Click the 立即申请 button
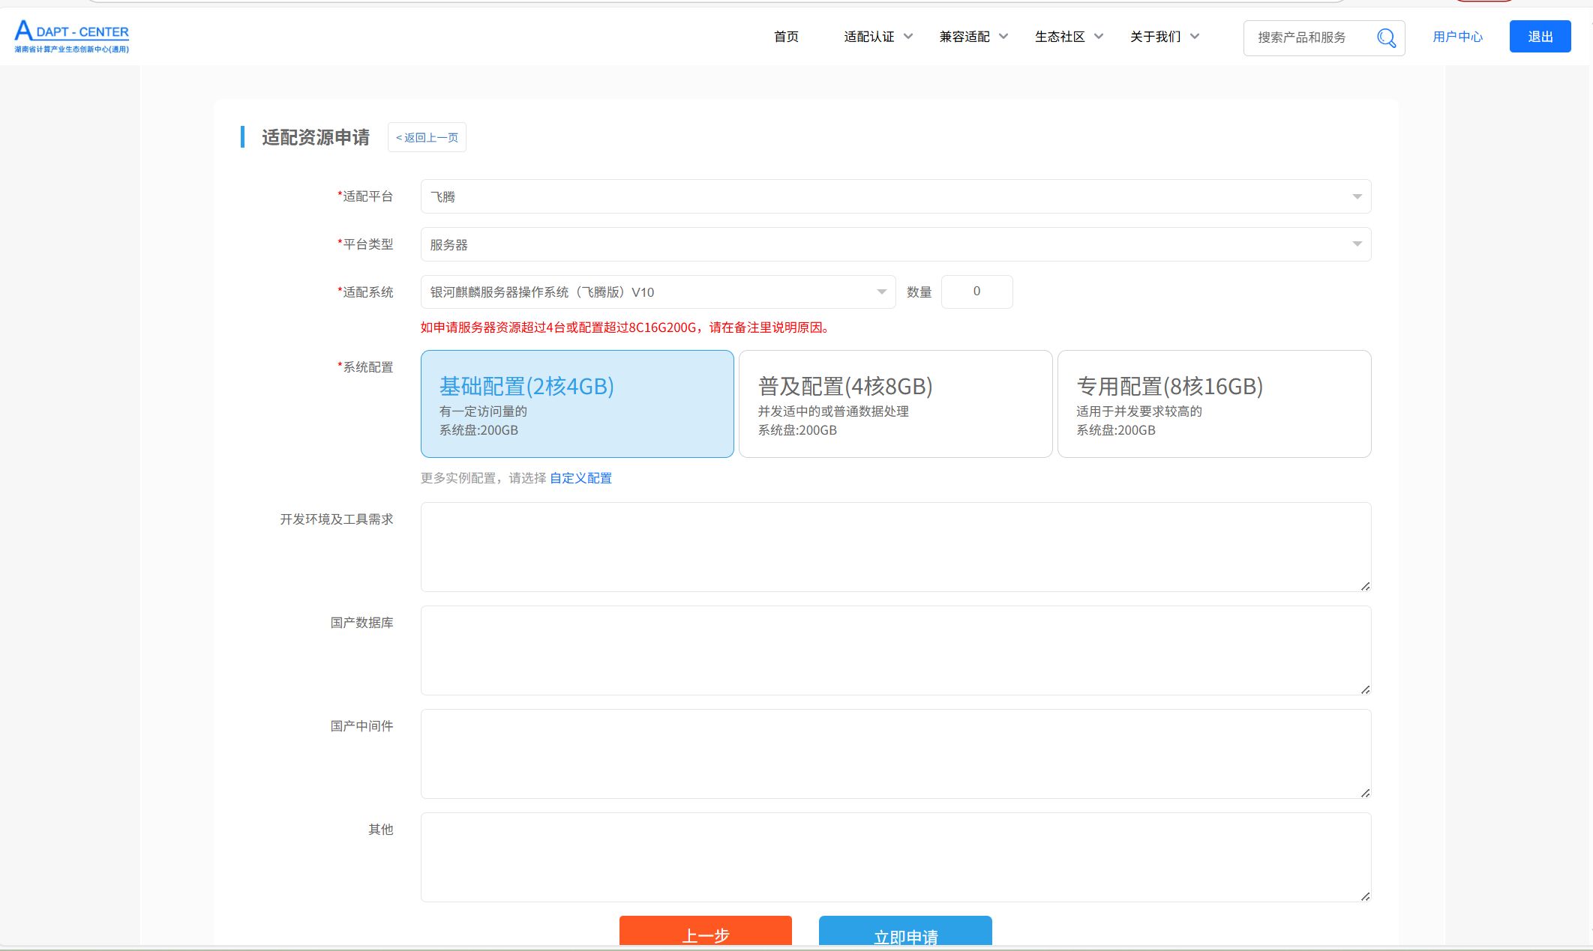1593x951 pixels. click(x=904, y=932)
